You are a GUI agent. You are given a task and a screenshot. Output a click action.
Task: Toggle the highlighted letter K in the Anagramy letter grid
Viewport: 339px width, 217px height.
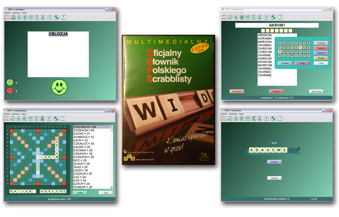click(x=300, y=47)
